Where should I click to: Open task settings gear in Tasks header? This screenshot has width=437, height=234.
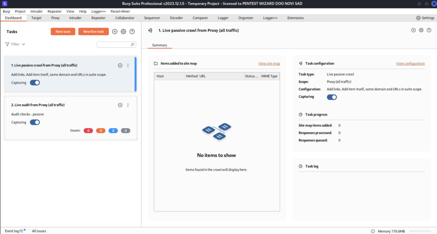[x=123, y=31]
